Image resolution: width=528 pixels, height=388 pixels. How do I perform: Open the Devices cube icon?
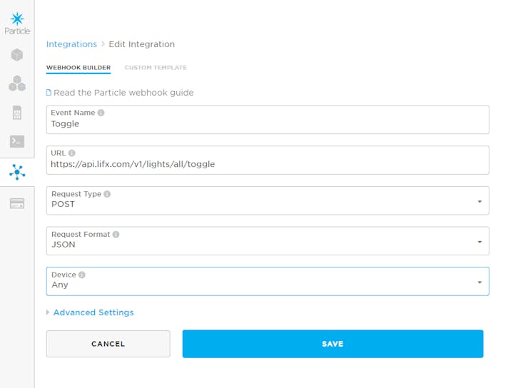(17, 55)
